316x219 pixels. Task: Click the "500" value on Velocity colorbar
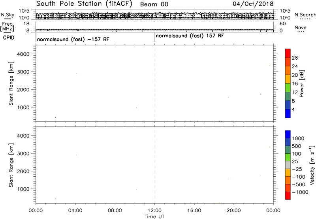point(297,146)
